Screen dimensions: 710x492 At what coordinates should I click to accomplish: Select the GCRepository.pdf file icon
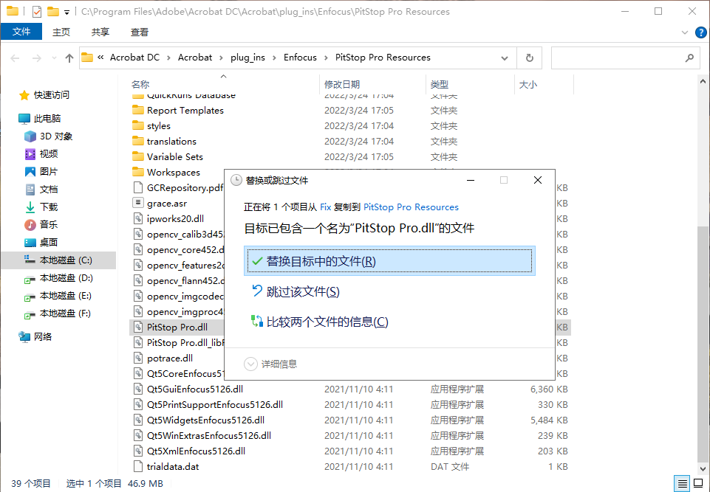click(x=138, y=187)
